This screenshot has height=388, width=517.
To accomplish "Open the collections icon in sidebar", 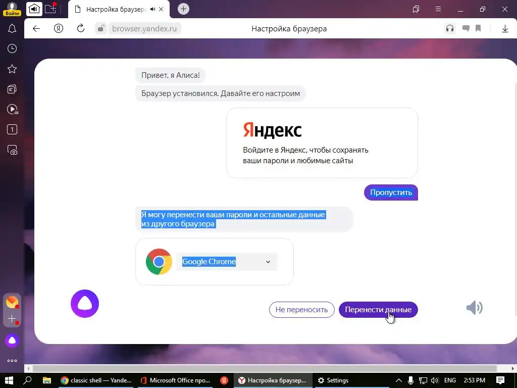I will pyautogui.click(x=12, y=89).
